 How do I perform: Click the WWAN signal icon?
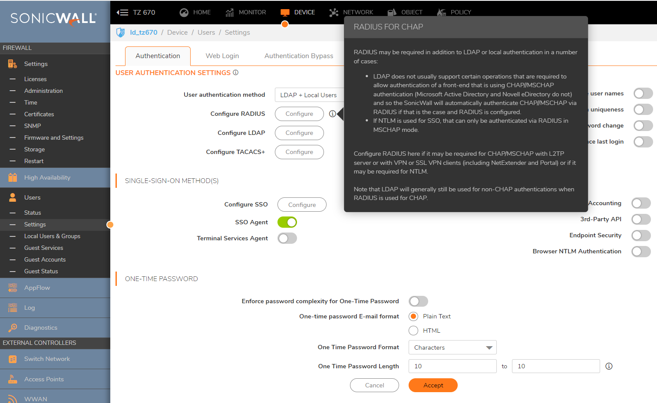13,399
